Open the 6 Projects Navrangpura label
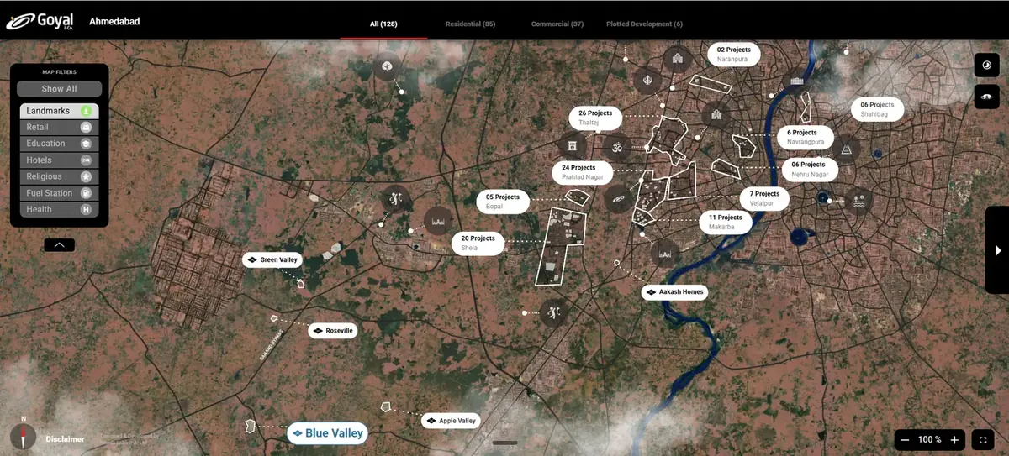The height and width of the screenshot is (456, 1009). (x=805, y=137)
